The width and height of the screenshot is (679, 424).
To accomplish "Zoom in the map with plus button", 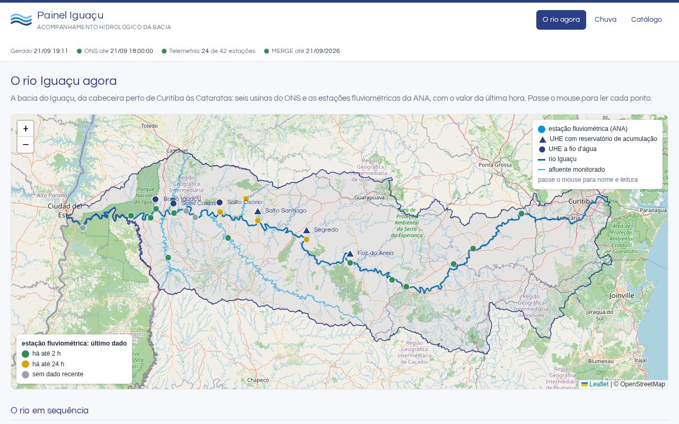I will [x=25, y=129].
